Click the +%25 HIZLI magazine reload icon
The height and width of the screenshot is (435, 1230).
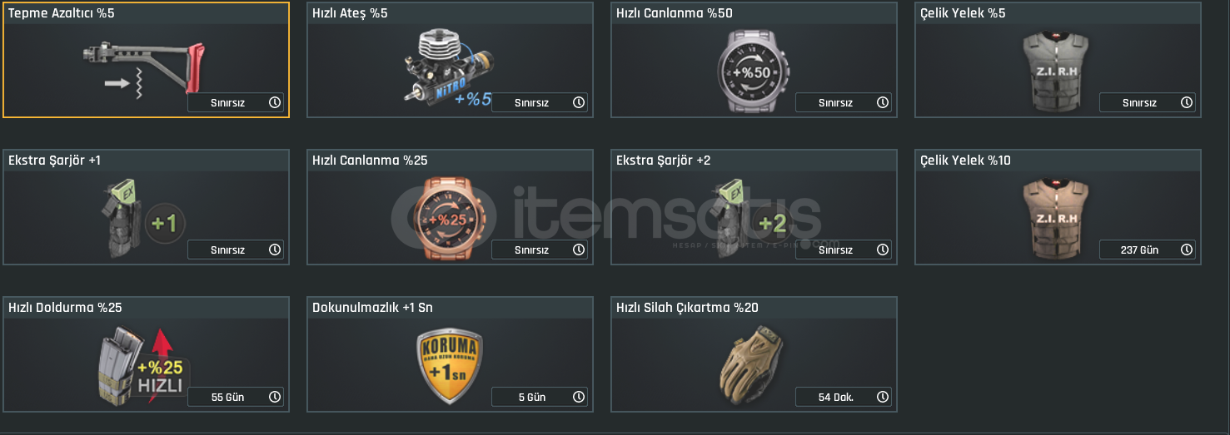click(144, 364)
